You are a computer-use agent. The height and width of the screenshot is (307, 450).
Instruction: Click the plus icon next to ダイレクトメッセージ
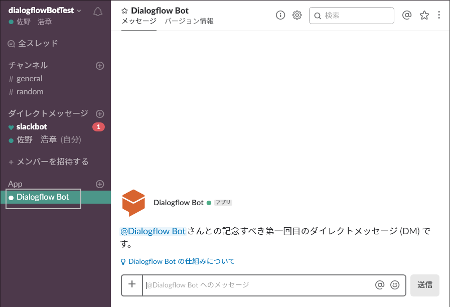tap(99, 113)
